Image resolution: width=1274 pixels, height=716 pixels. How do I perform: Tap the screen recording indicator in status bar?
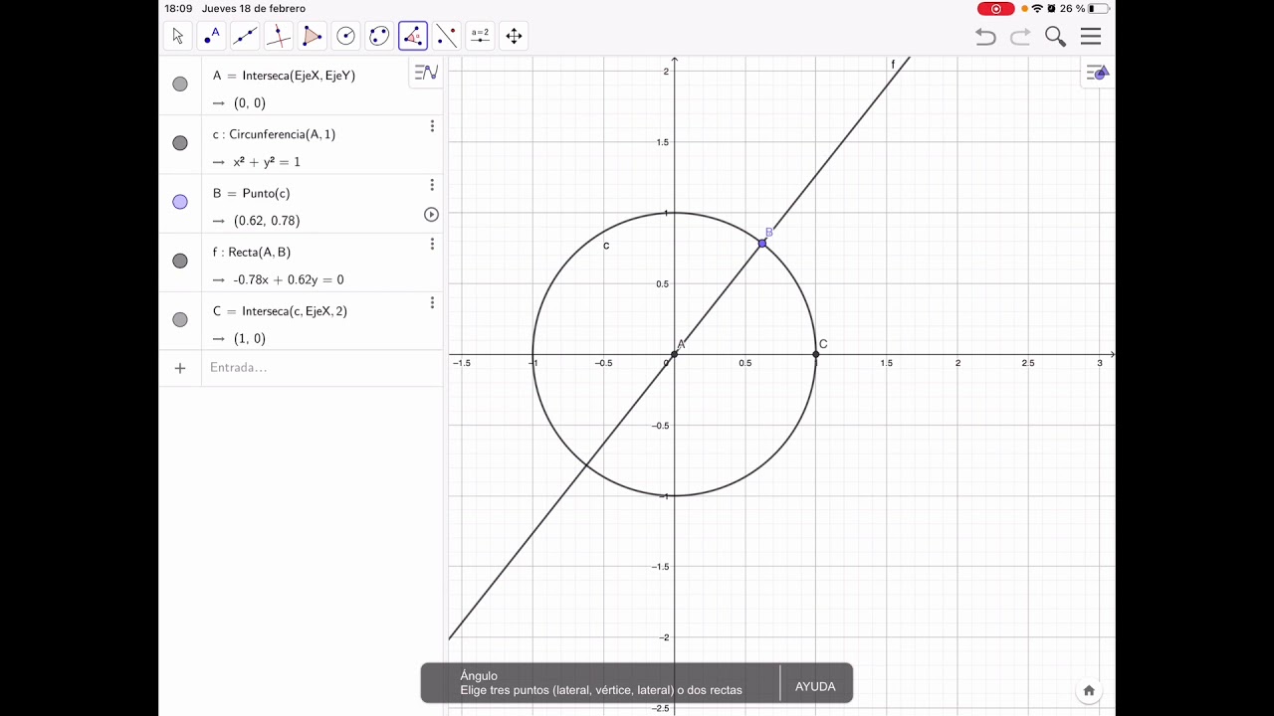(x=995, y=9)
